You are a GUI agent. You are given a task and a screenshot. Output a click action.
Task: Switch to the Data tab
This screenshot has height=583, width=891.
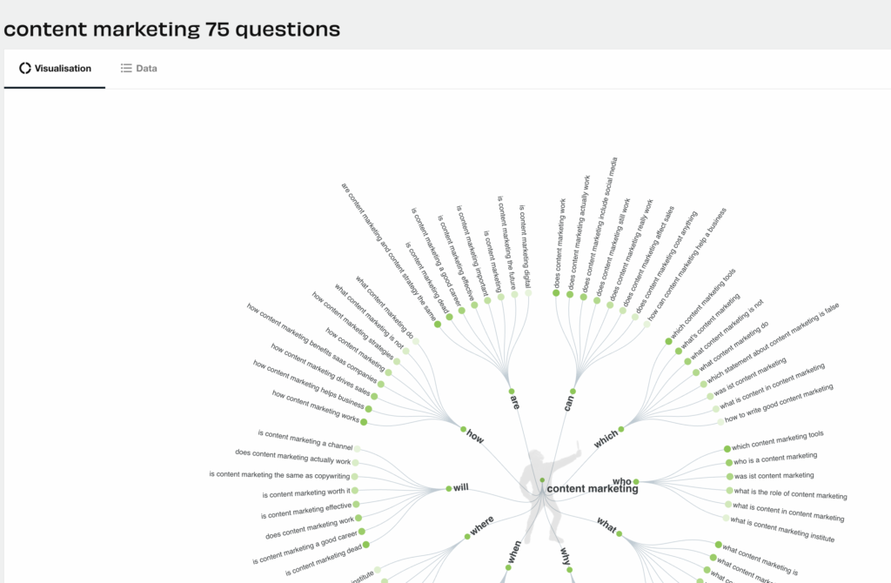(138, 68)
